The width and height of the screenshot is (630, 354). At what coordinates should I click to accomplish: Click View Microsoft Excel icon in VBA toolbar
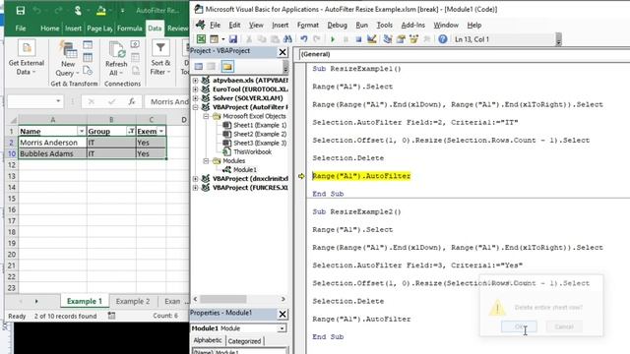tap(201, 39)
